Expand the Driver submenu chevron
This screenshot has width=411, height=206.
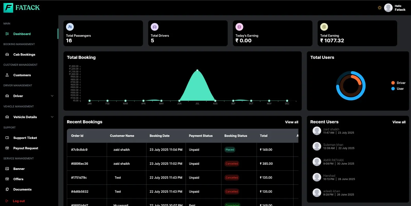click(52, 96)
